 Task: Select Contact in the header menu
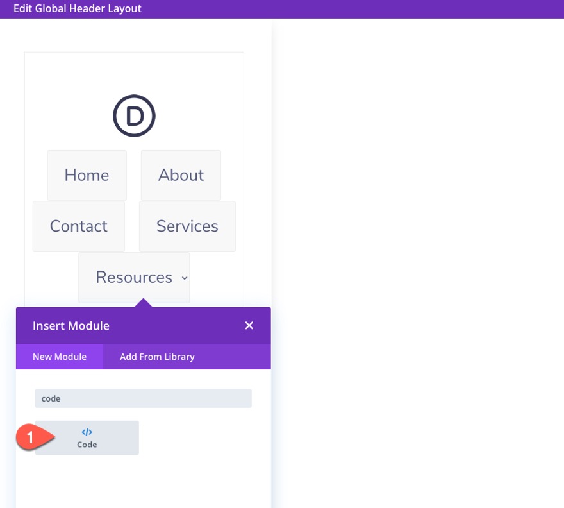click(x=78, y=226)
